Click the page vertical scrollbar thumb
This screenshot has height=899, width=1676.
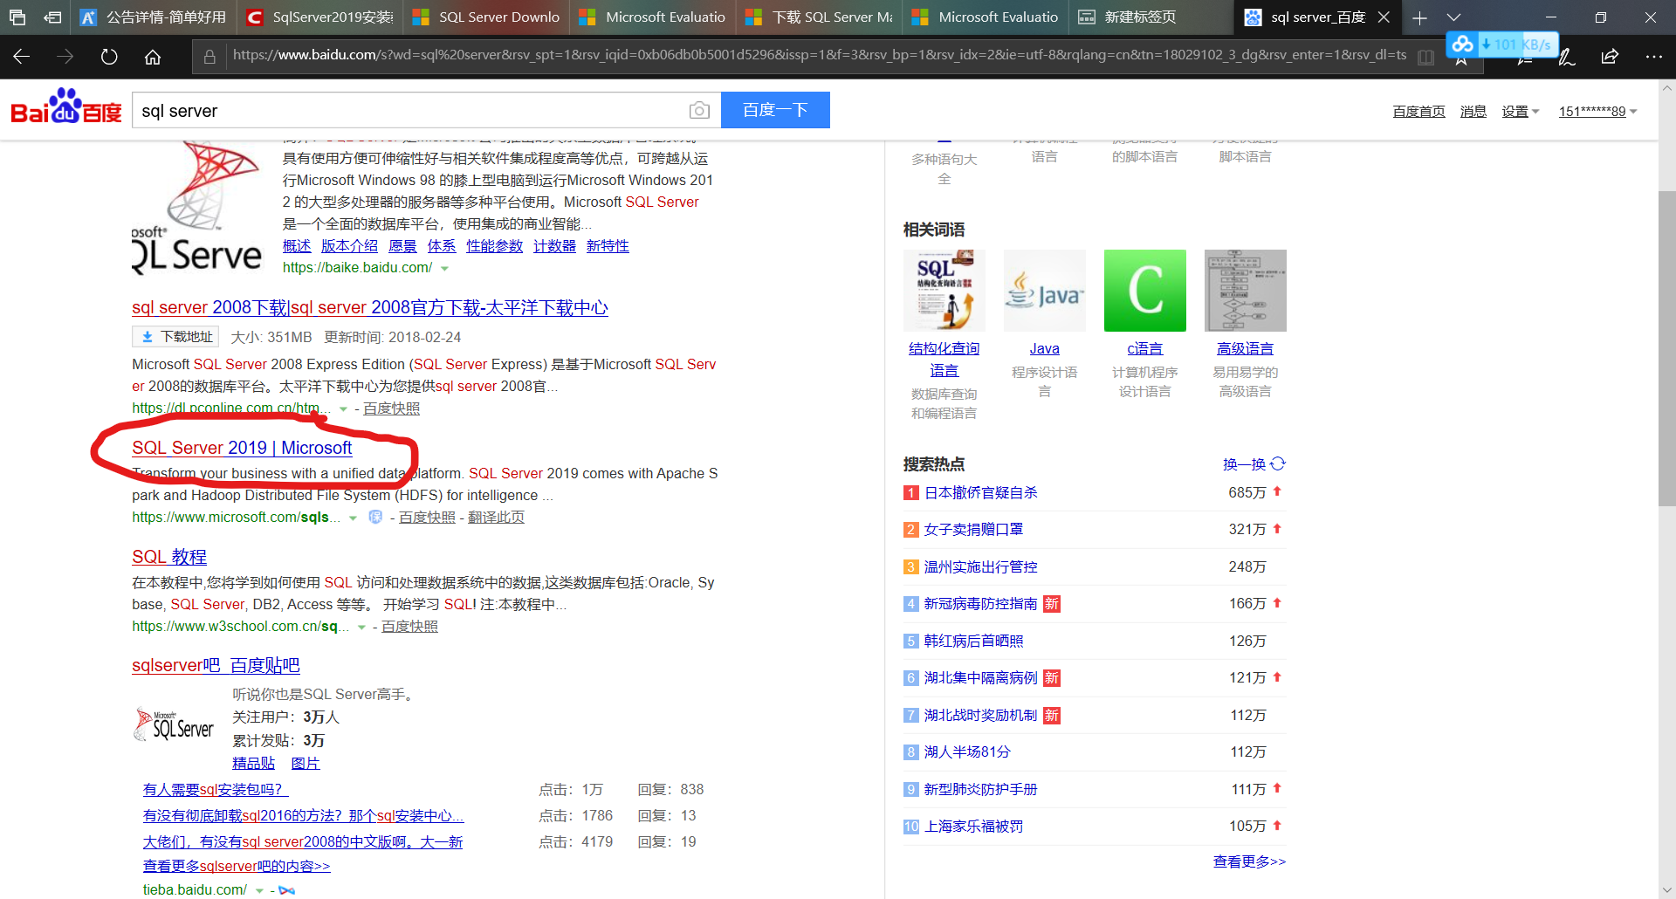[1666, 347]
